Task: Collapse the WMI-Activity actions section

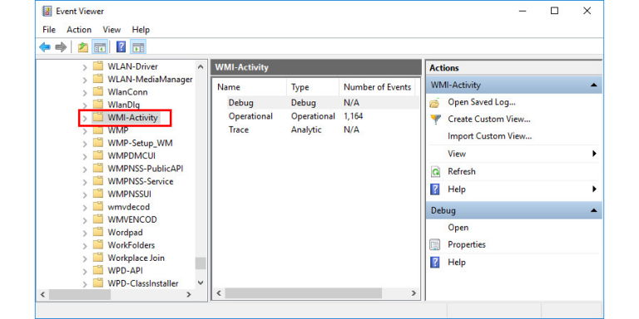Action: [x=593, y=86]
